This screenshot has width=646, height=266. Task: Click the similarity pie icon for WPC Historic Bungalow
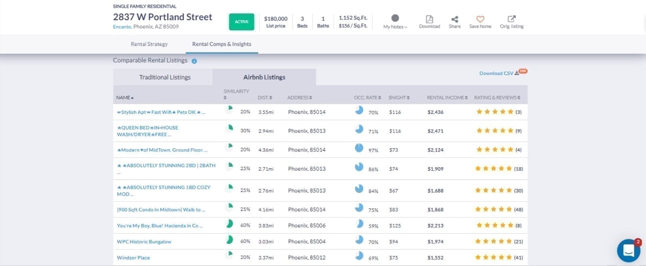(x=229, y=240)
